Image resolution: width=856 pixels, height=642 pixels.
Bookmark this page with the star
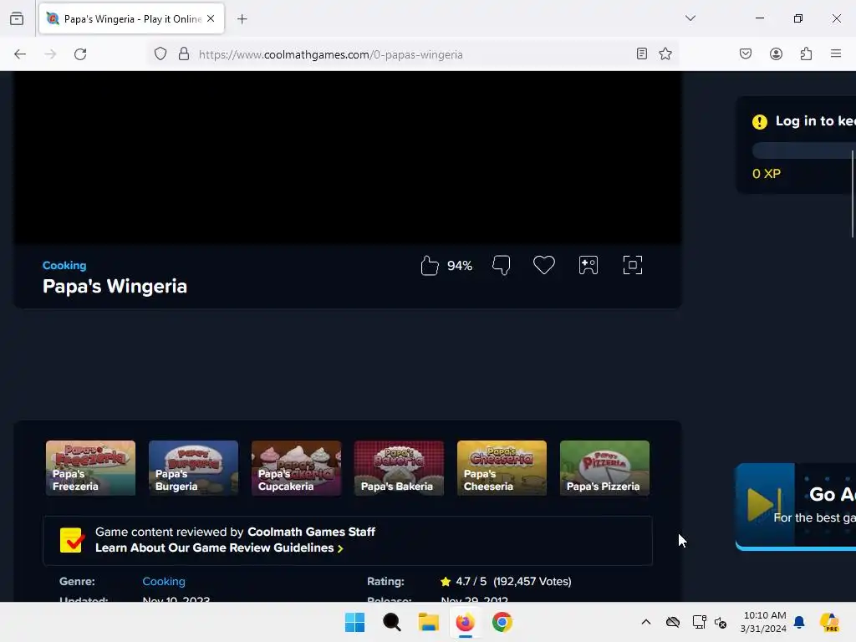pos(665,53)
